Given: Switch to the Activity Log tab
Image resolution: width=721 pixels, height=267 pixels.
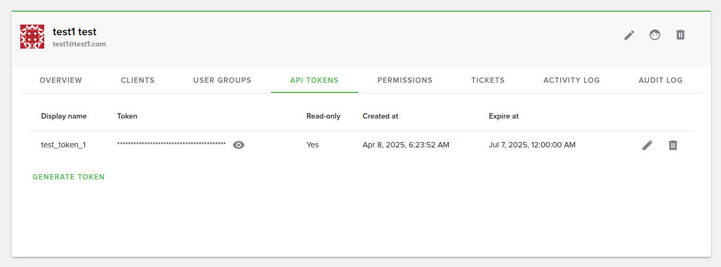Looking at the screenshot, I should [571, 80].
